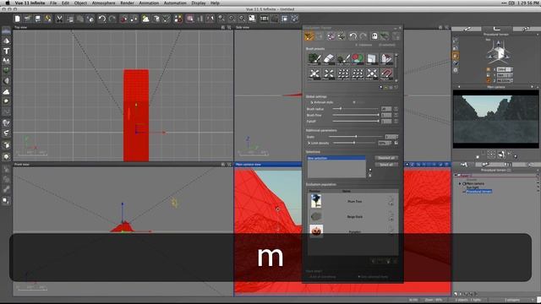Open the atmosphere editor sun-cloud icon
This screenshot has height=304, width=541.
145,19
